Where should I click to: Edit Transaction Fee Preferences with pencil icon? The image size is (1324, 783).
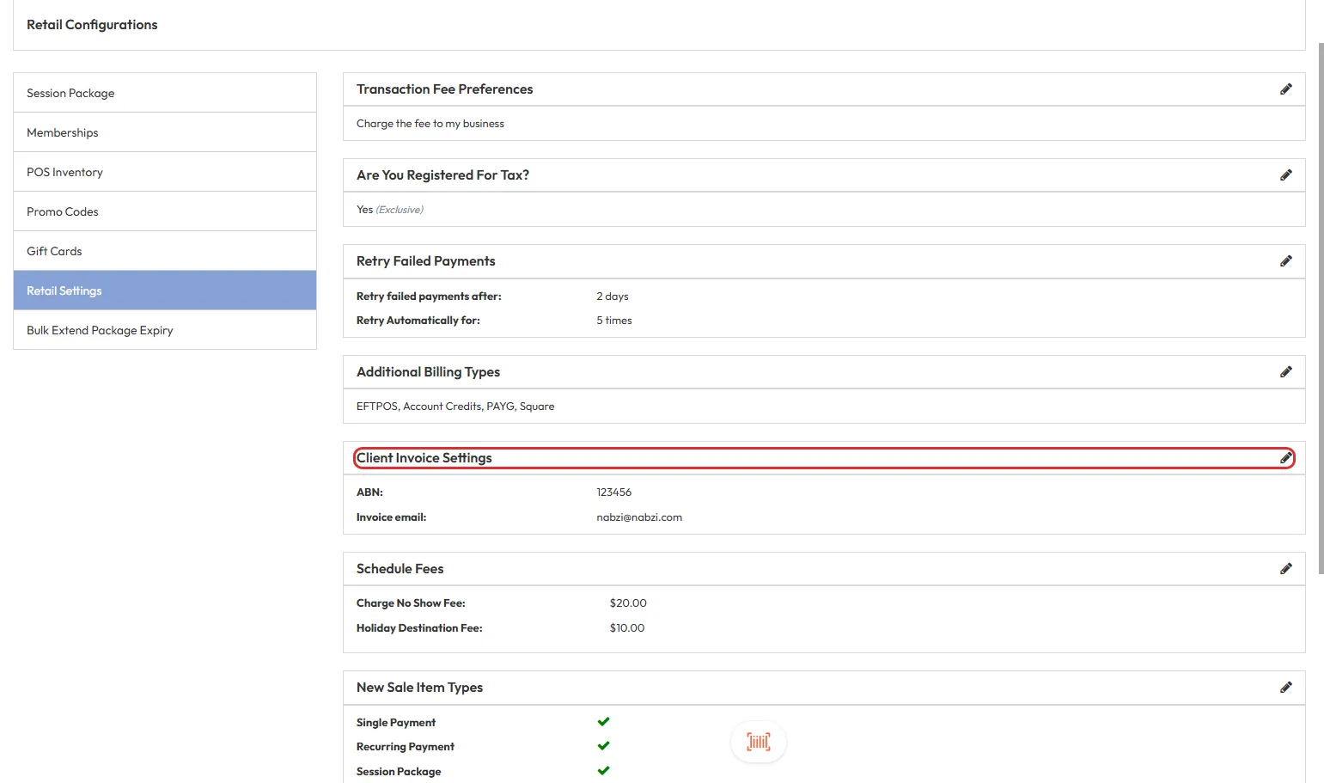1285,89
